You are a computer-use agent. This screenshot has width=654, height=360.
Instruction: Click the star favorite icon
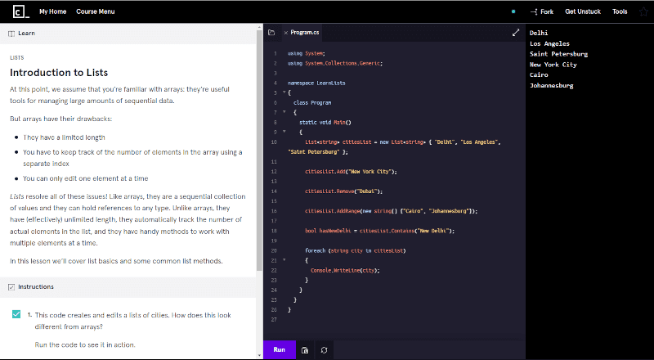[643, 11]
